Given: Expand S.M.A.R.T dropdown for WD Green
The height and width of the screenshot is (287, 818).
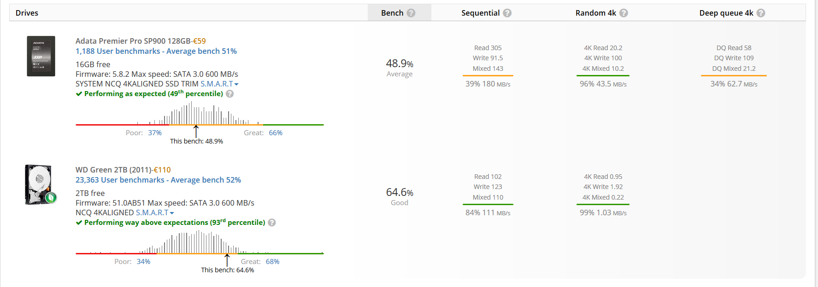Looking at the screenshot, I should pyautogui.click(x=155, y=213).
